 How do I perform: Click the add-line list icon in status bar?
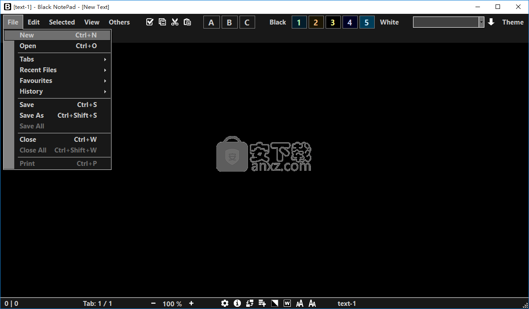click(262, 303)
